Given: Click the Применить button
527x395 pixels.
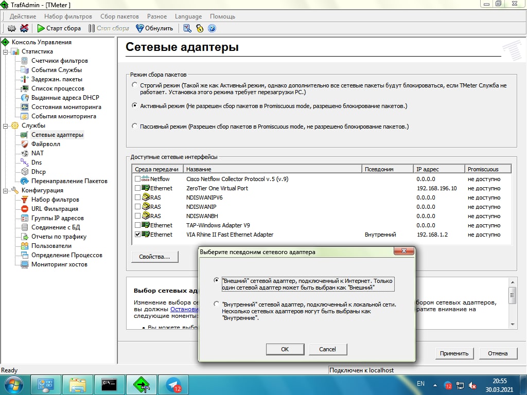Looking at the screenshot, I should click(x=454, y=353).
